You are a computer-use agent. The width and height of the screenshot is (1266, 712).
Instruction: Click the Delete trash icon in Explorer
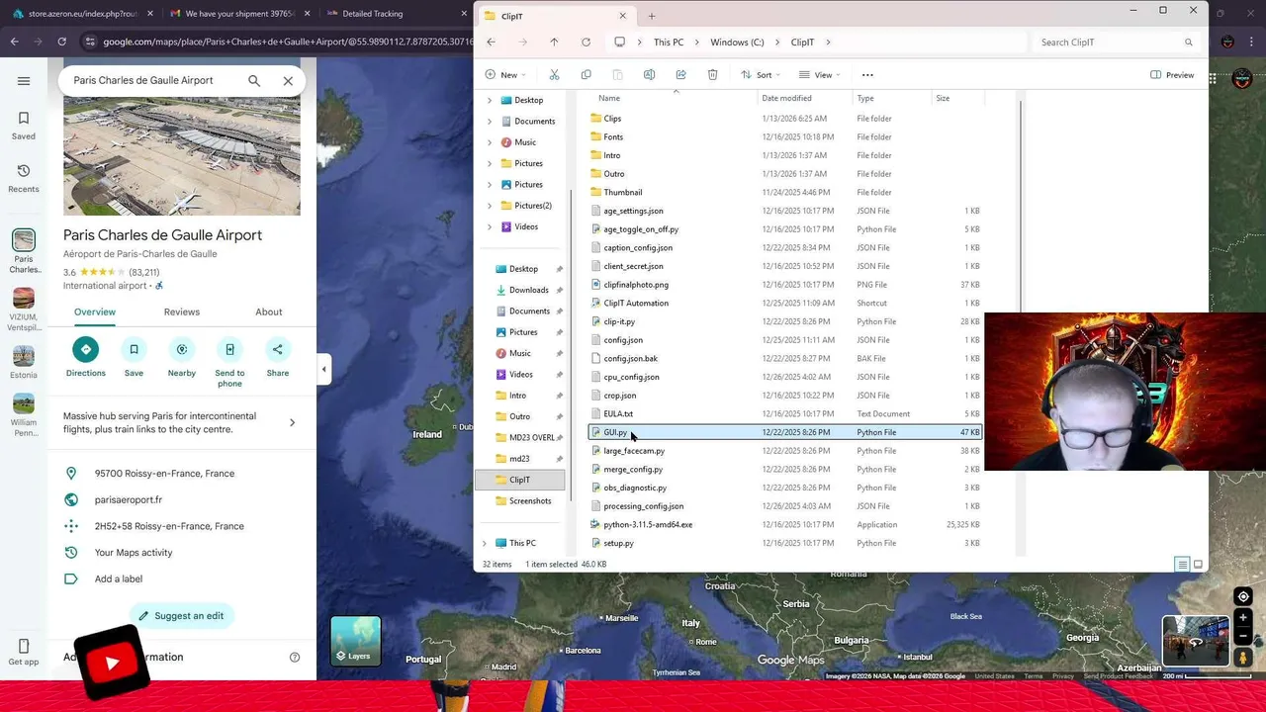pyautogui.click(x=712, y=75)
